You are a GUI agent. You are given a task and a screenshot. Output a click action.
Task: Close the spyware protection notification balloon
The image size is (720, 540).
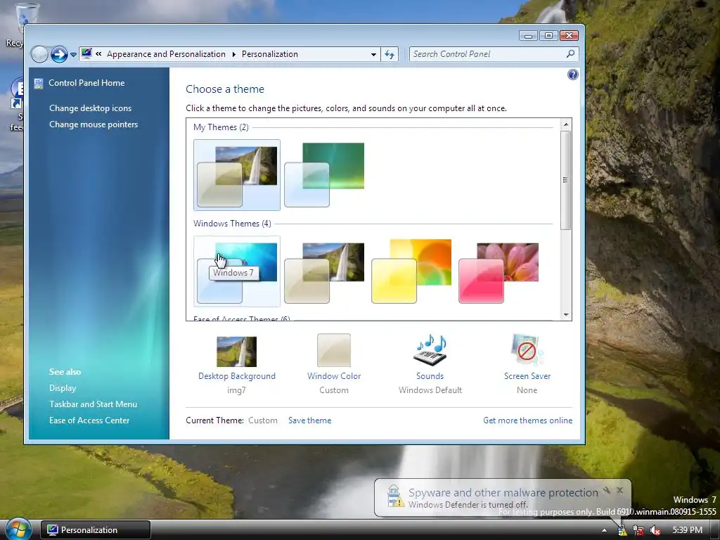(620, 490)
